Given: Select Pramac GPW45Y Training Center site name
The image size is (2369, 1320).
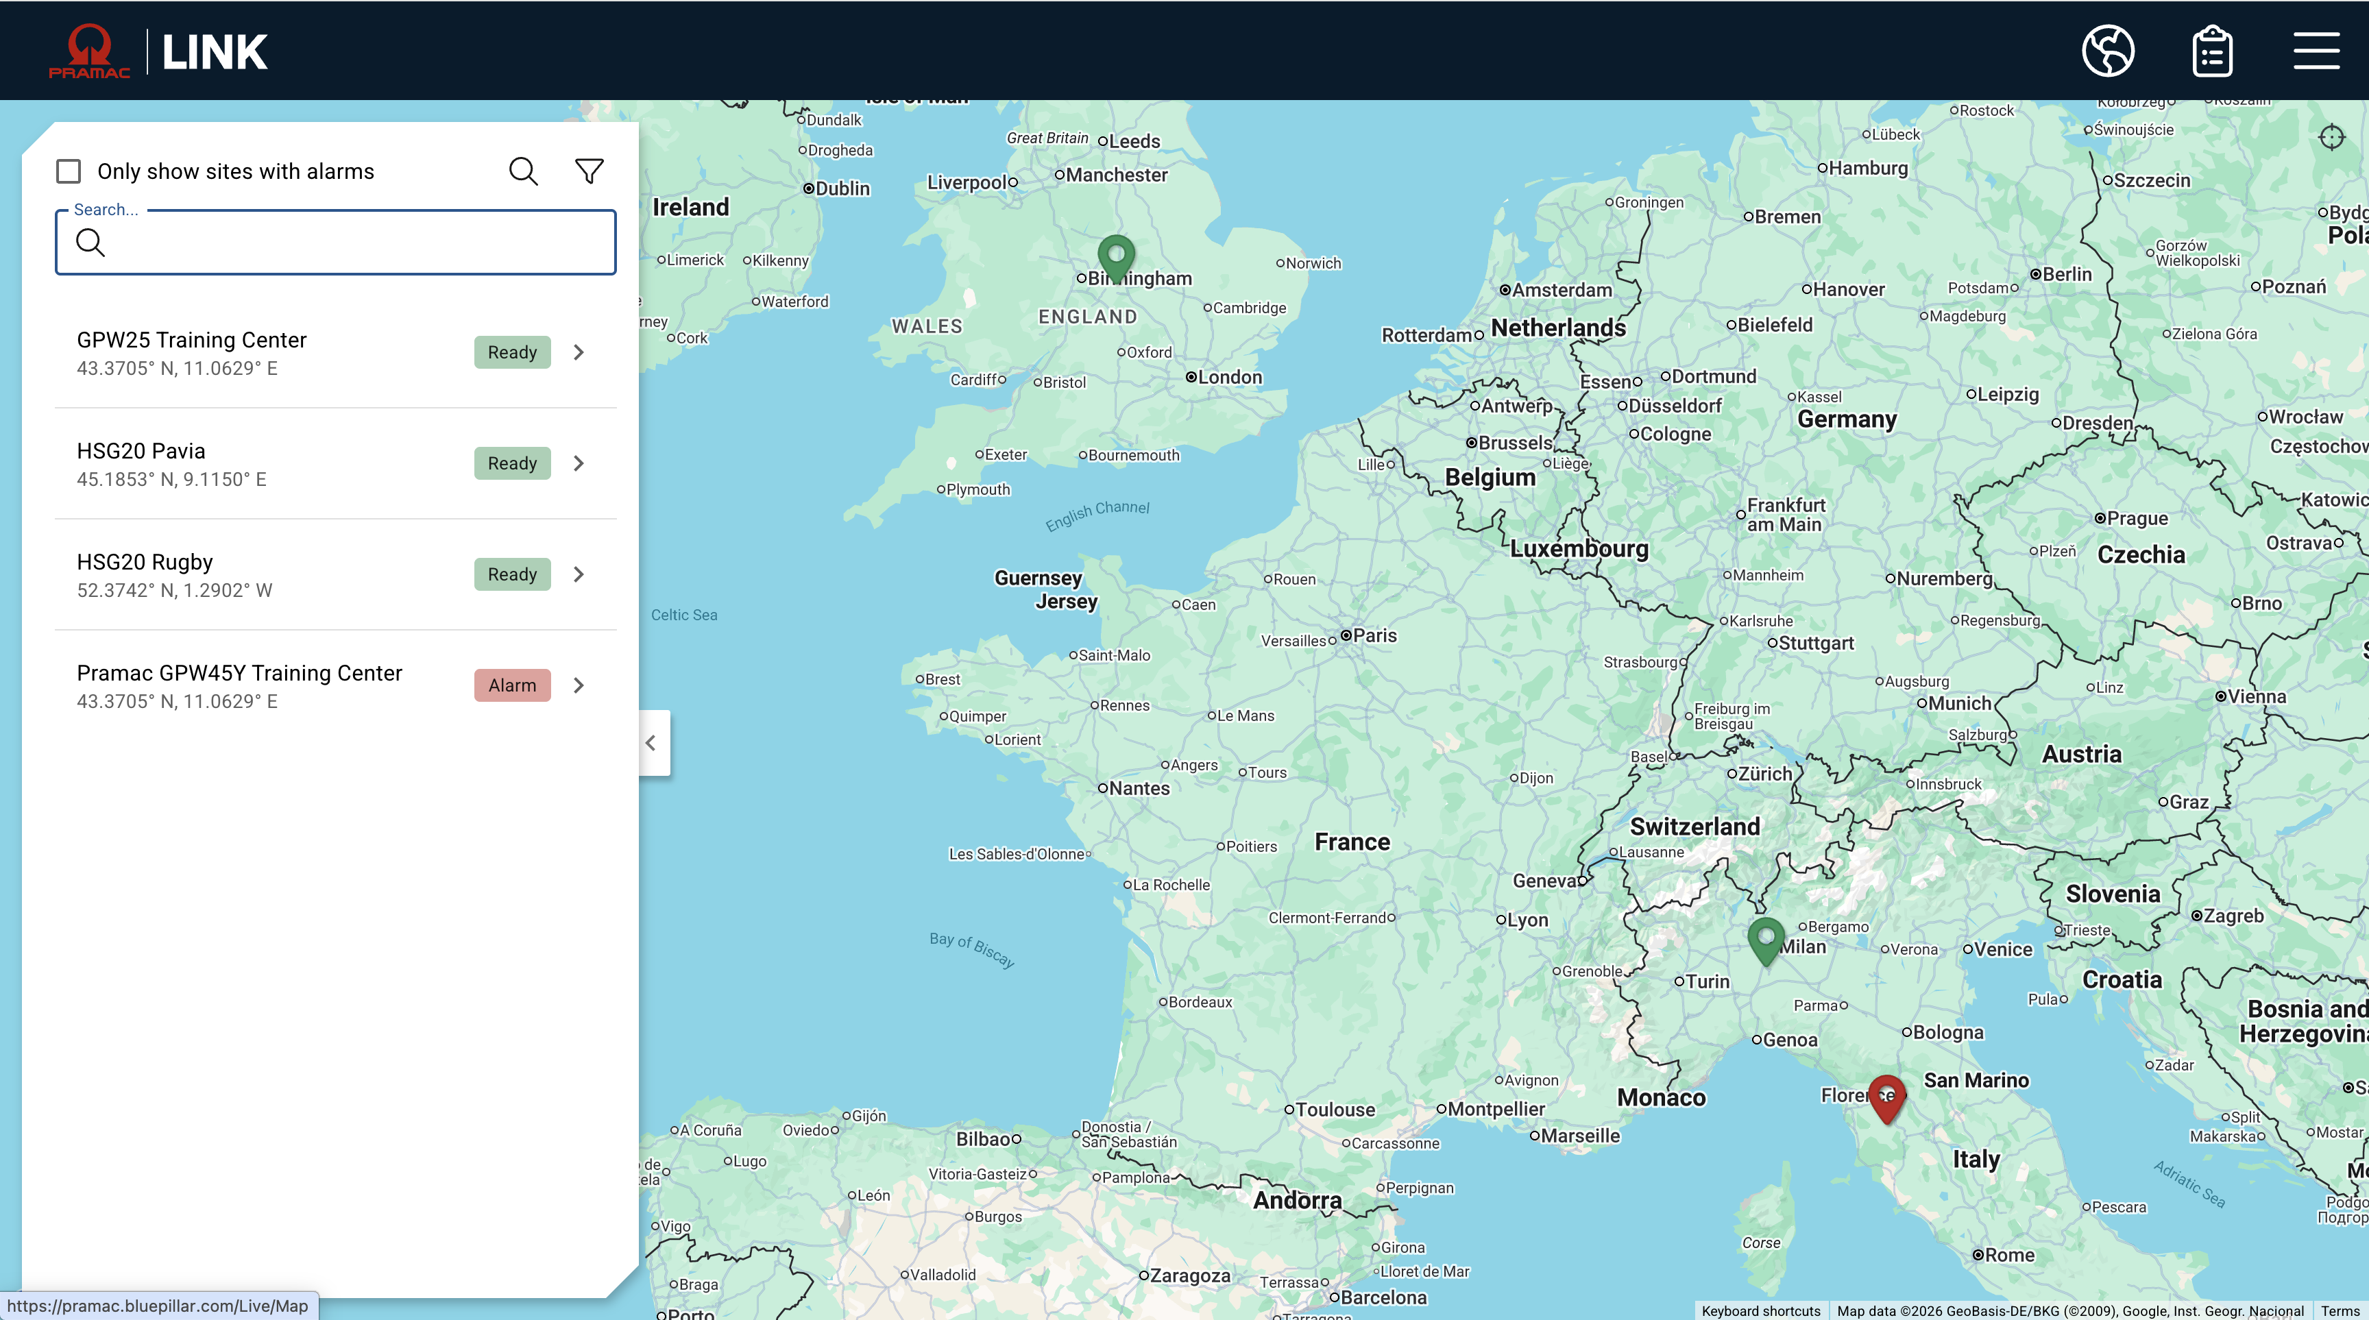Looking at the screenshot, I should 239,673.
